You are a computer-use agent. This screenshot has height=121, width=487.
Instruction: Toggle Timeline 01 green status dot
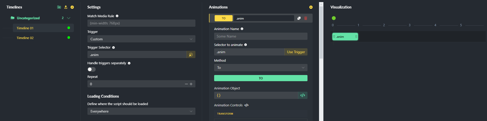coord(69,28)
